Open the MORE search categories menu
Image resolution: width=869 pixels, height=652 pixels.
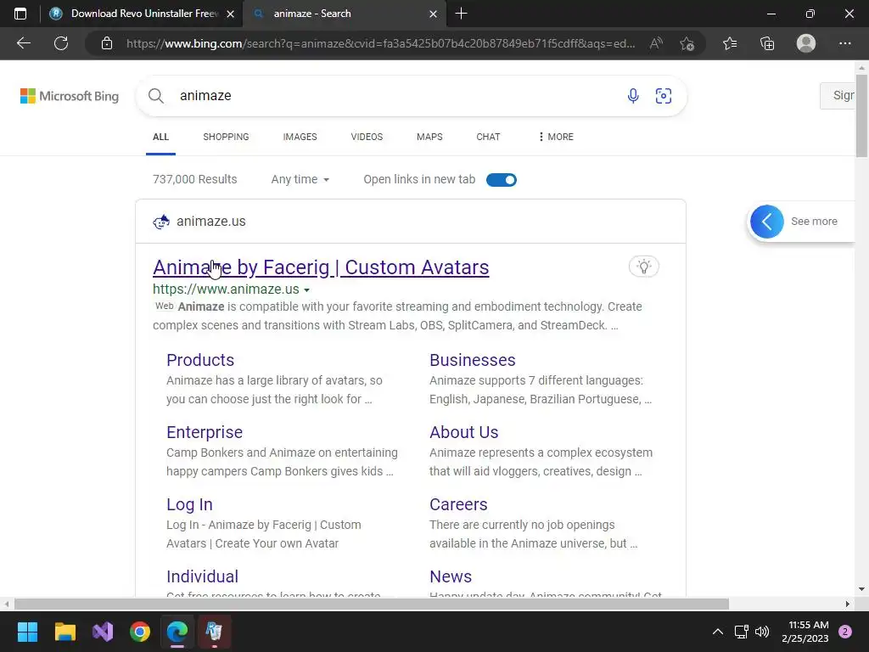tap(556, 137)
